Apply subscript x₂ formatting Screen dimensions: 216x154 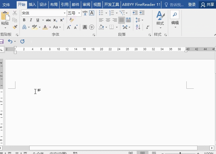pos(55,20)
